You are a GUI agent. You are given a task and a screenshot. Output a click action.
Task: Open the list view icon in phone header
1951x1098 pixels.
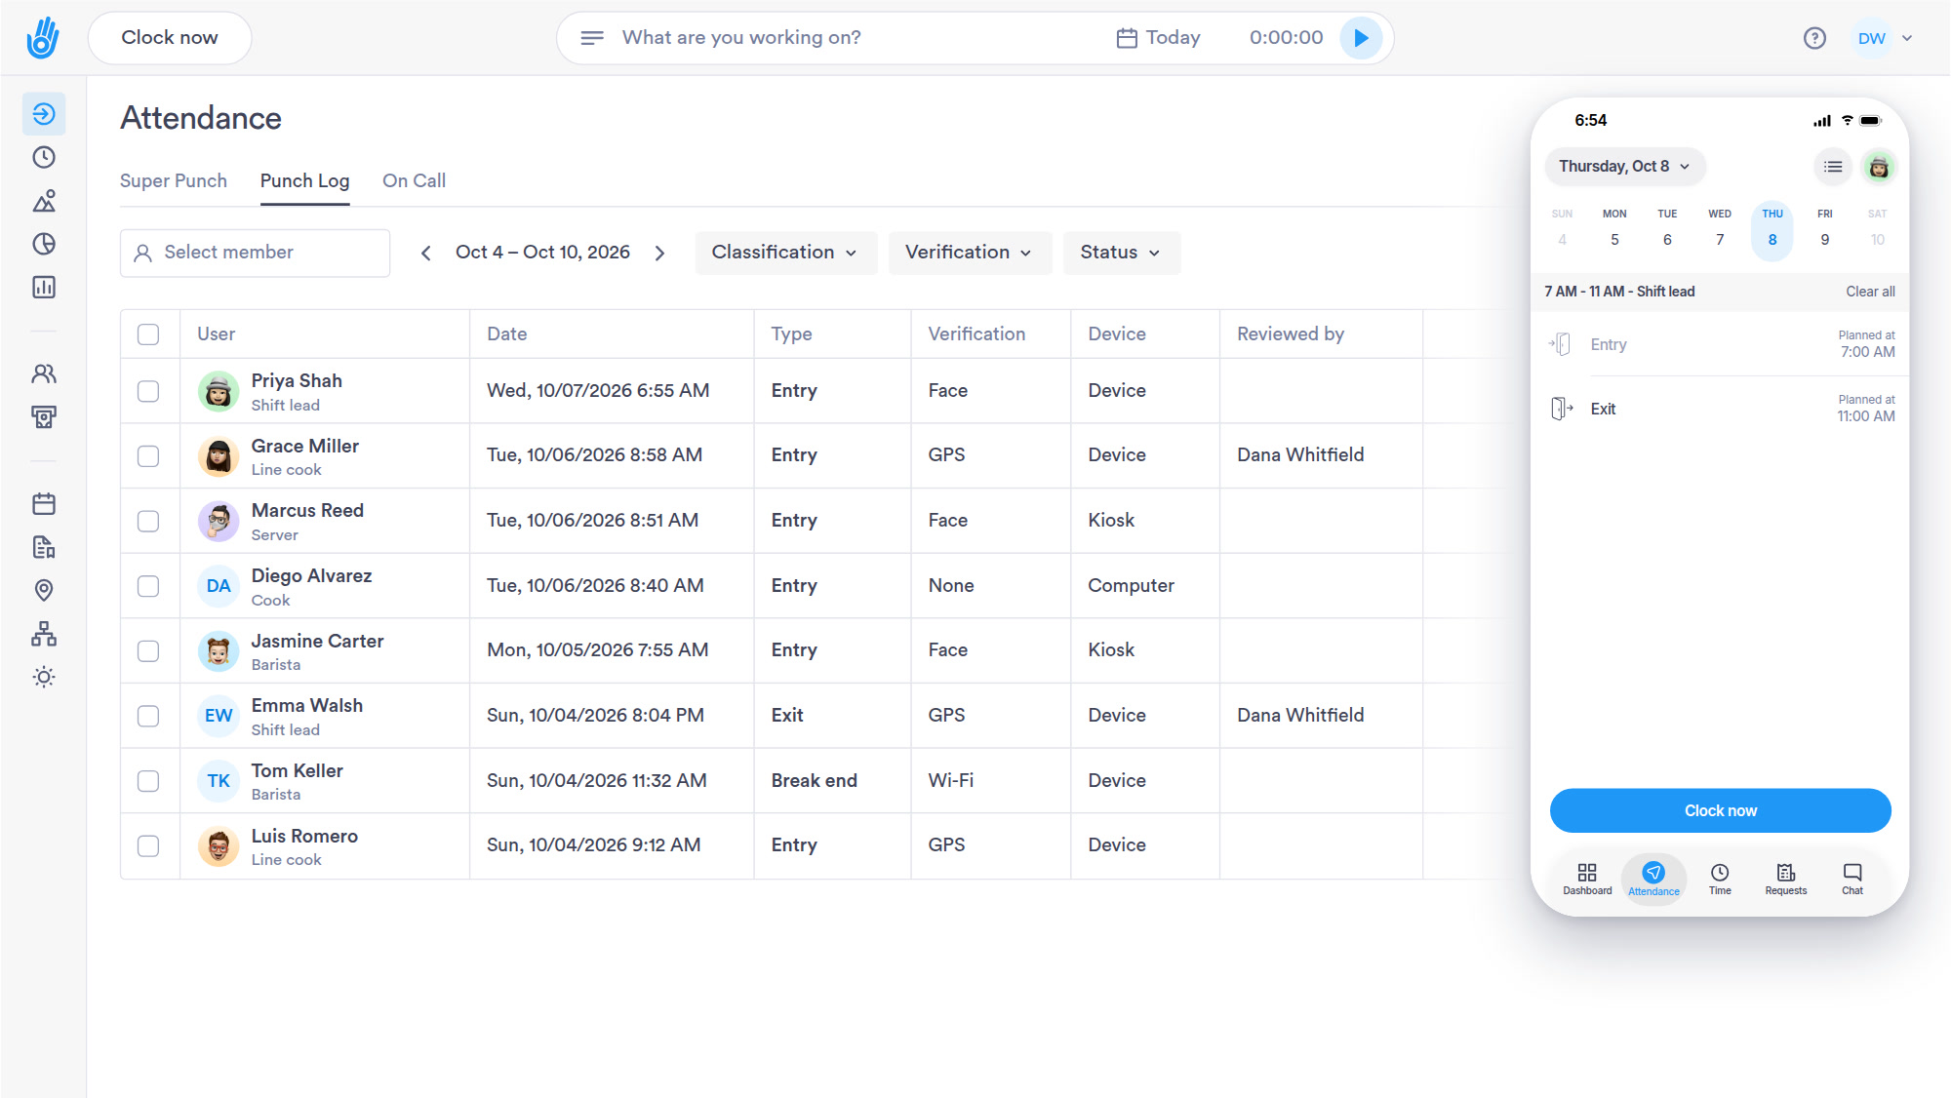click(1833, 167)
